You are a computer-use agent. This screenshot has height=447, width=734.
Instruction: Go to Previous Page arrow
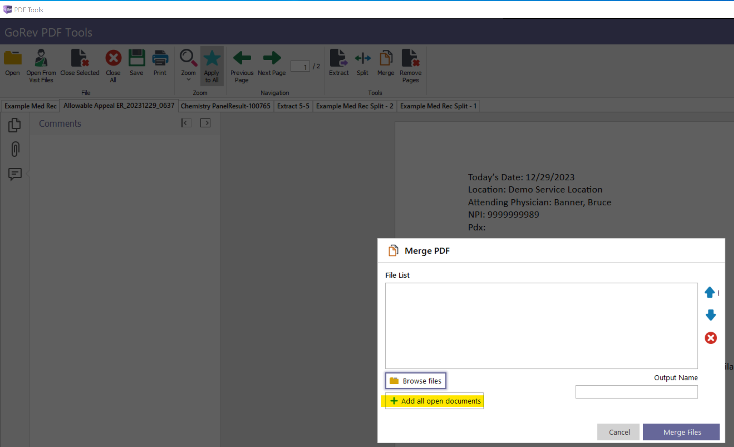pyautogui.click(x=242, y=58)
